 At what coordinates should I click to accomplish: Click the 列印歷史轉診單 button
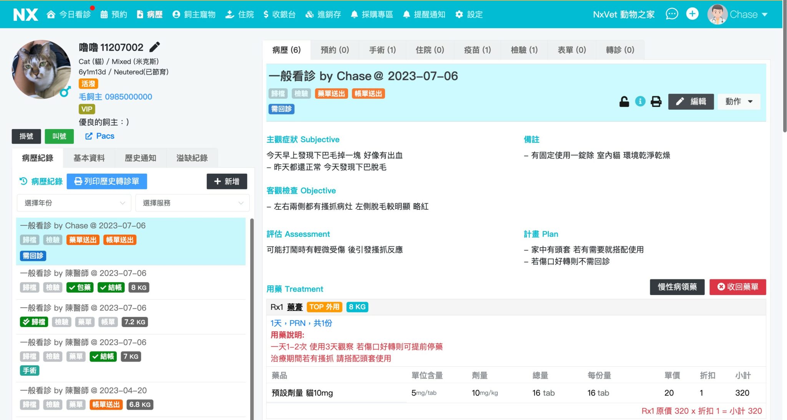[107, 181]
